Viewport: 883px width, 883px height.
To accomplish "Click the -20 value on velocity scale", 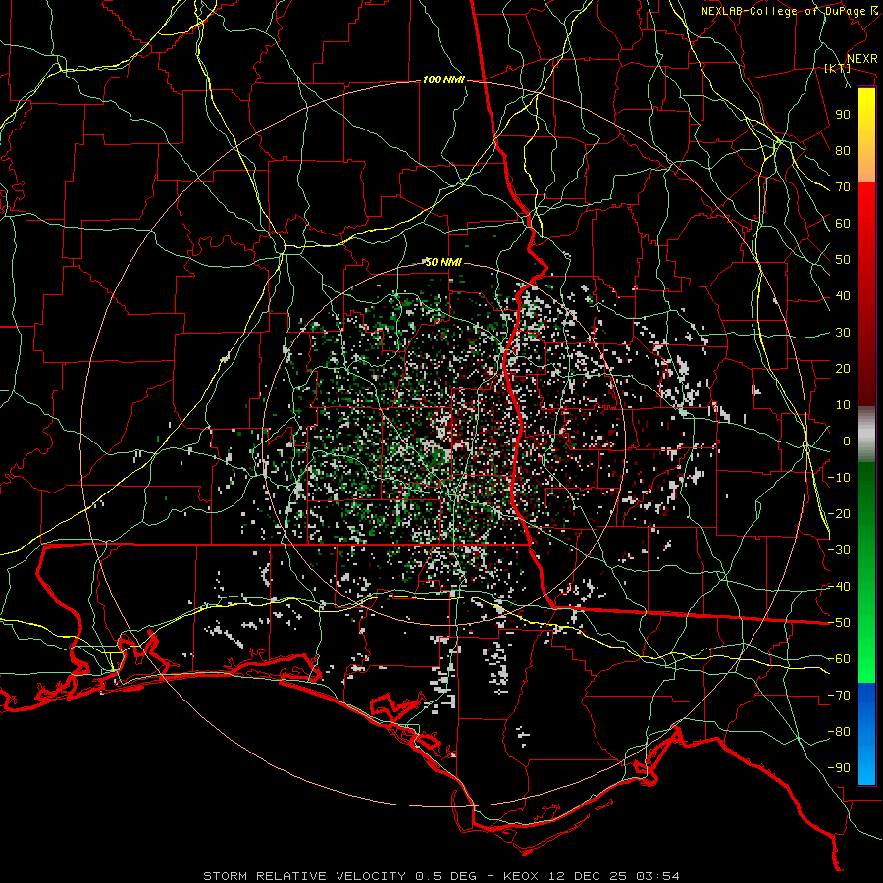I will [x=839, y=514].
